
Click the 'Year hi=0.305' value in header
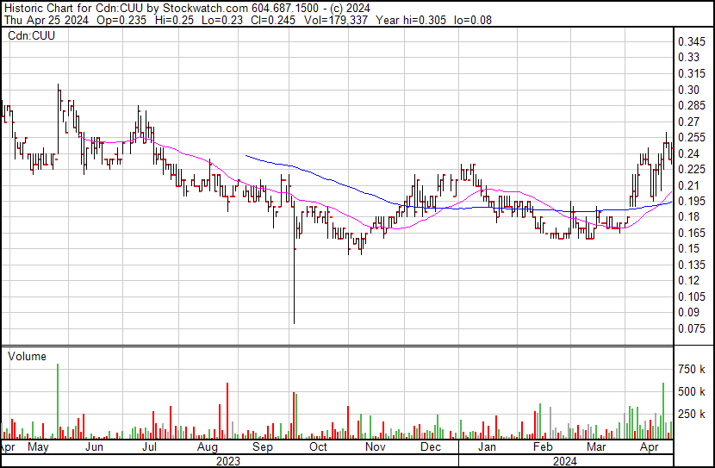coord(411,20)
